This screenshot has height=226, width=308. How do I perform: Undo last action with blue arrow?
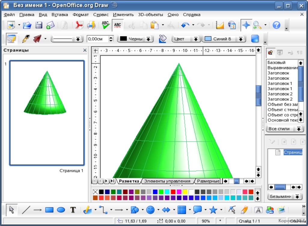point(185,25)
